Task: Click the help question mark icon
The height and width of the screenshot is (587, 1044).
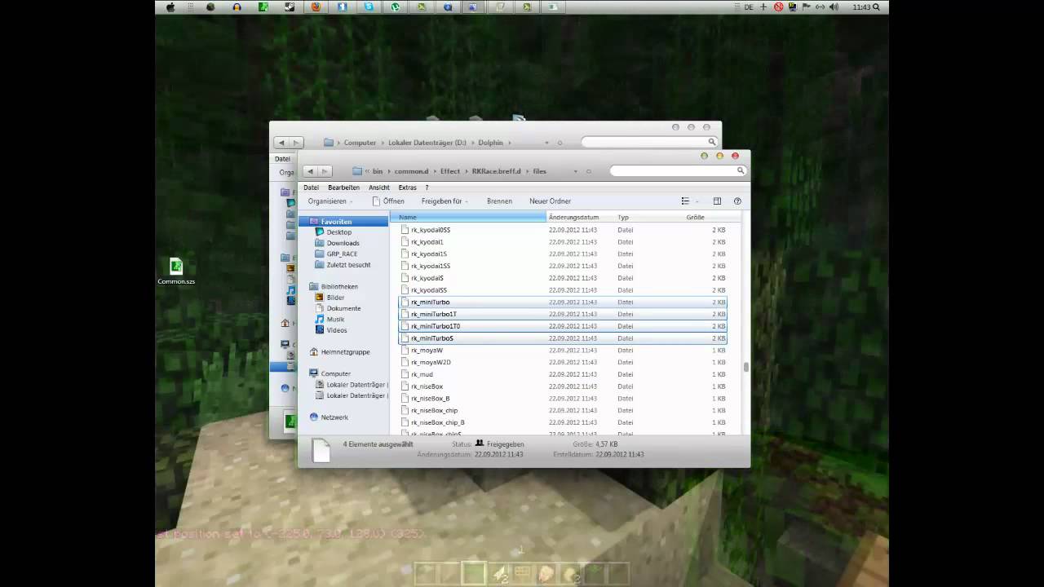Action: pyautogui.click(x=737, y=201)
